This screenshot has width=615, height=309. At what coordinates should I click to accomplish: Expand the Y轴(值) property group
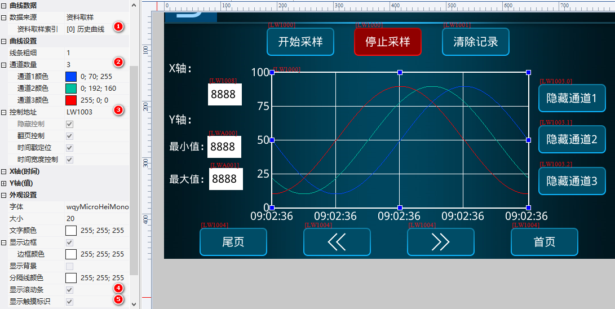(4, 183)
